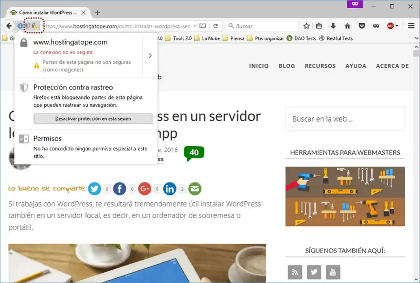Viewport: 420px width, 283px height.
Task: Click the private browsing mask in title bar
Action: (355, 4)
